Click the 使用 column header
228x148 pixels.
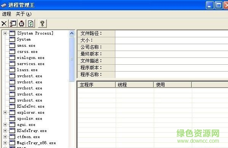[172, 84]
